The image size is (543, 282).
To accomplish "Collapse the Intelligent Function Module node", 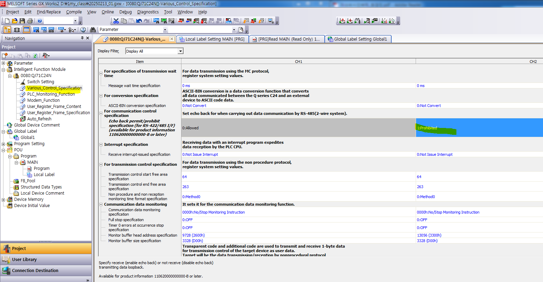I will (3, 69).
